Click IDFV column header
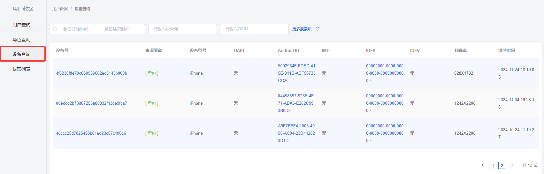The width and height of the screenshot is (544, 174). click(x=415, y=50)
